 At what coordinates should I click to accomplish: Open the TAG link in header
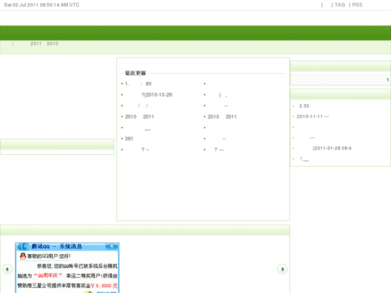339,5
